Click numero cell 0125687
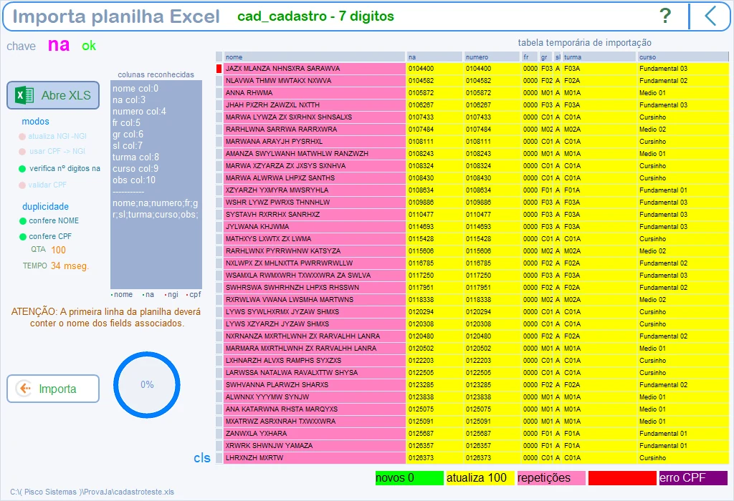This screenshot has width=734, height=501. 492,433
